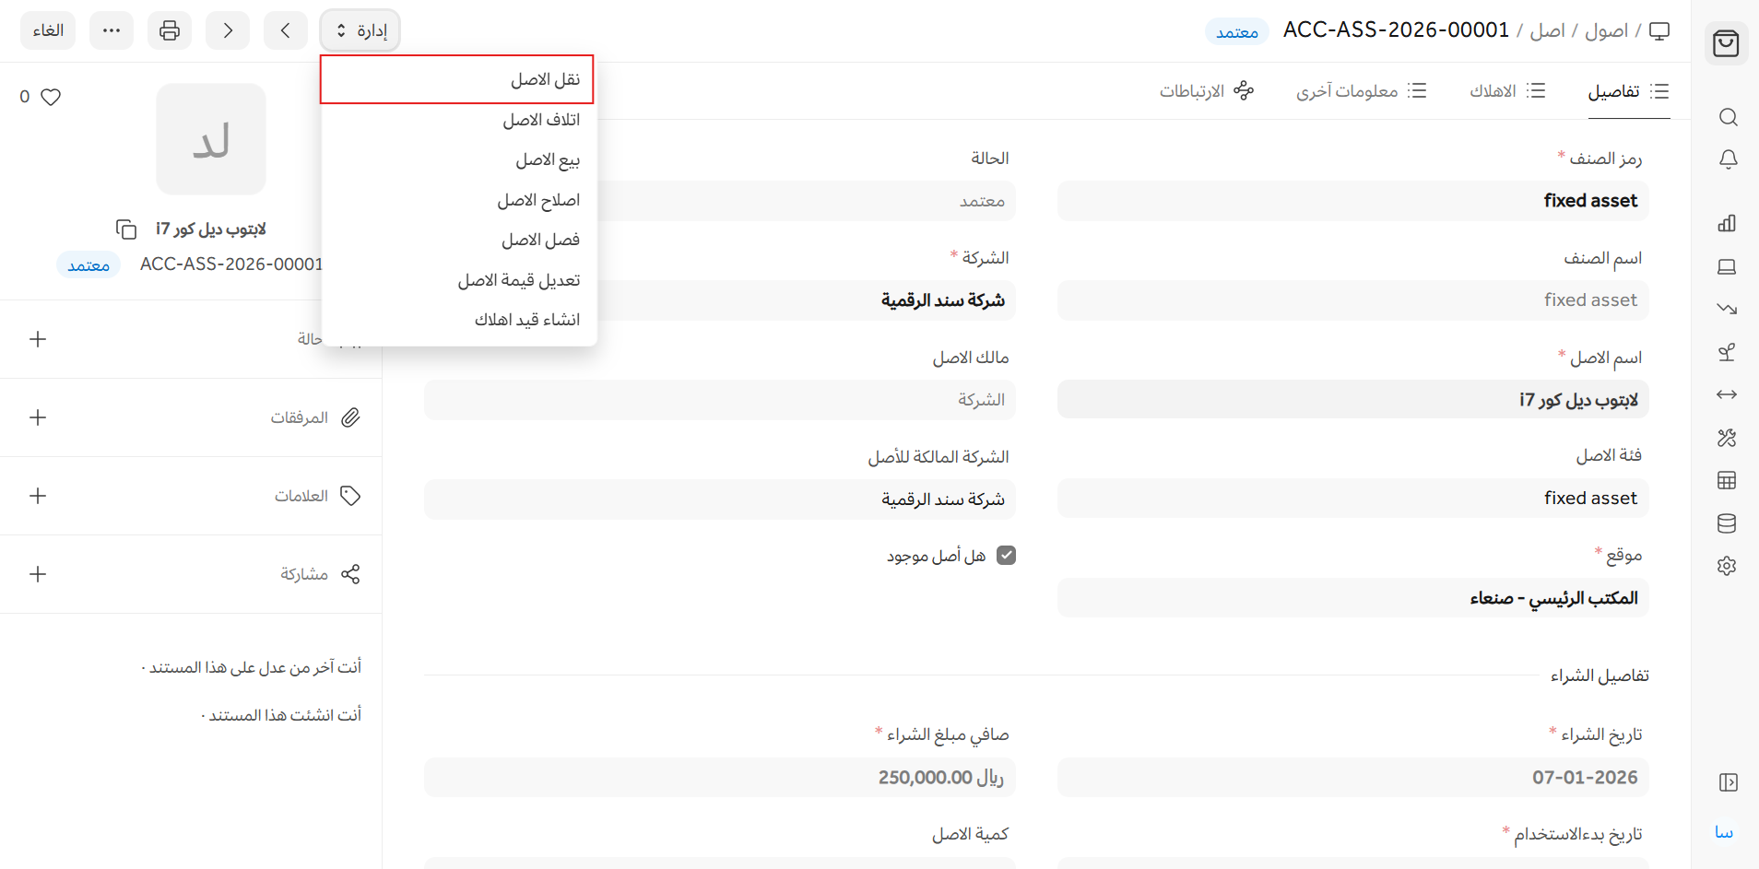Click the 'الغاء' cancel button

(x=48, y=30)
